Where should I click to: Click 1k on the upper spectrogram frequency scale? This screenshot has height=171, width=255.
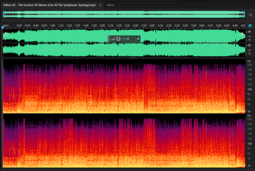tap(249, 111)
